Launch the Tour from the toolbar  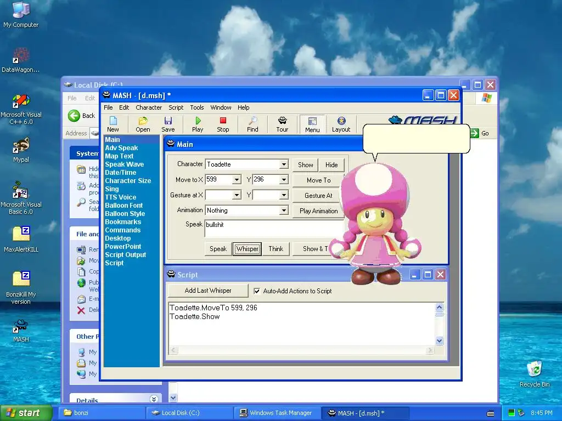click(x=282, y=124)
